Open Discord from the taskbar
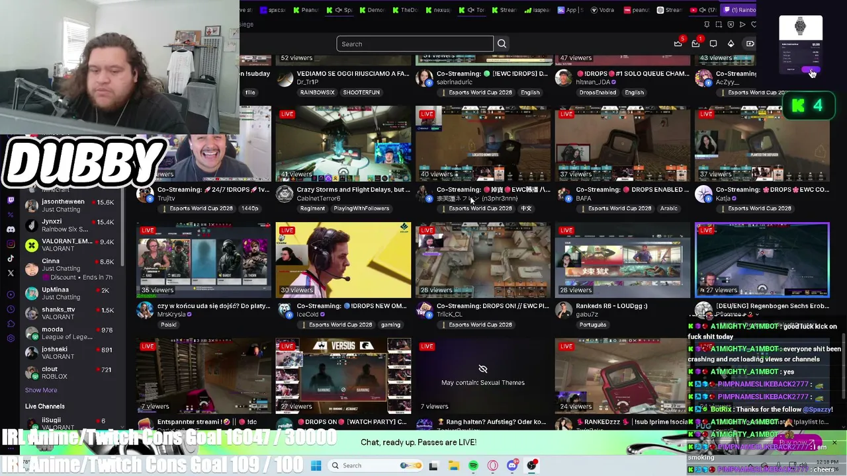The width and height of the screenshot is (847, 476). coord(512,465)
